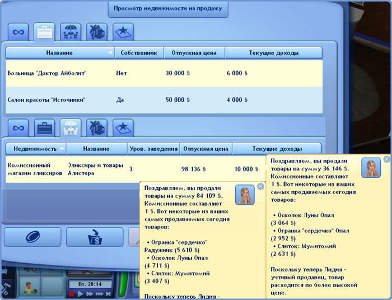Open the palm tree resort tab in lower panel
The width and height of the screenshot is (392, 300).
tap(97, 128)
